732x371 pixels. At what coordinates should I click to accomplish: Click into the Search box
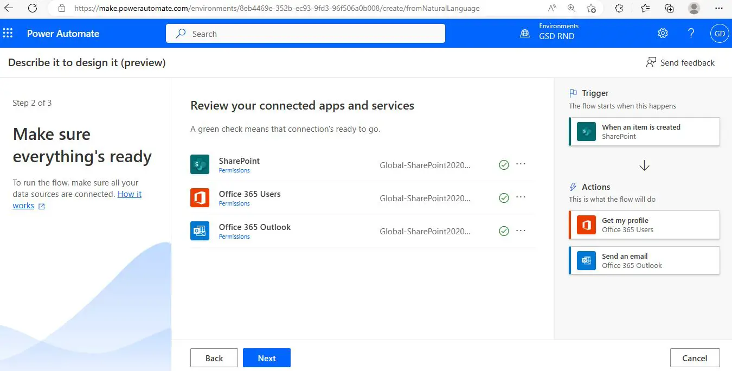pyautogui.click(x=305, y=34)
